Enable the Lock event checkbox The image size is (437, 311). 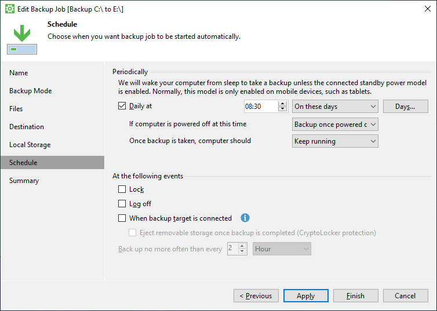pos(122,189)
